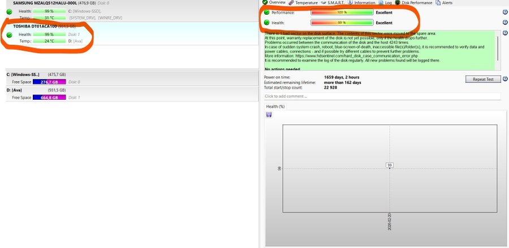
Task: Click the D: [Ava] free space bar
Action: coord(49,98)
